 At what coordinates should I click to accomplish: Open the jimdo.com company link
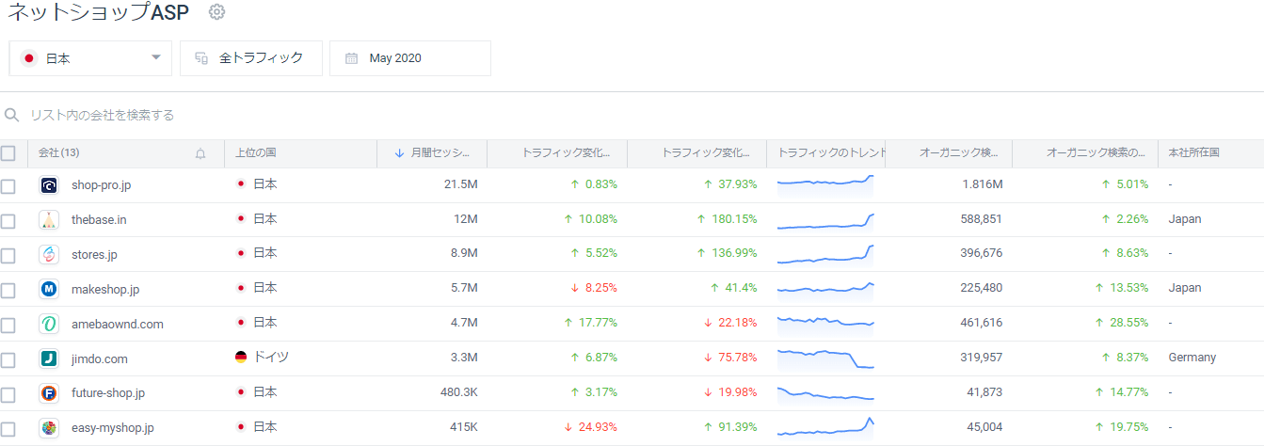[99, 358]
